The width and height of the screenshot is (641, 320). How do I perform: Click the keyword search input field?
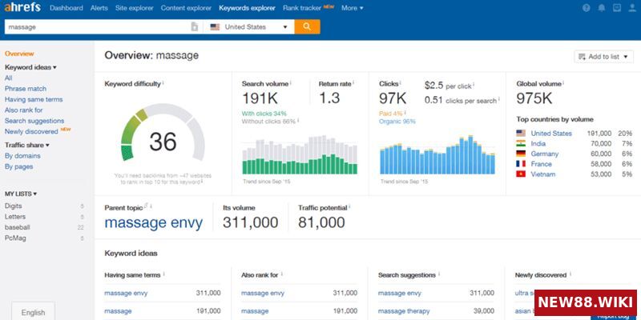[x=97, y=27]
